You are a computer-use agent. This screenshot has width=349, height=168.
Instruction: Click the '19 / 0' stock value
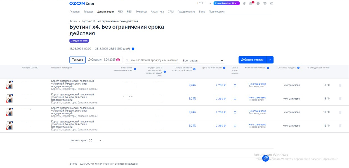(326, 99)
